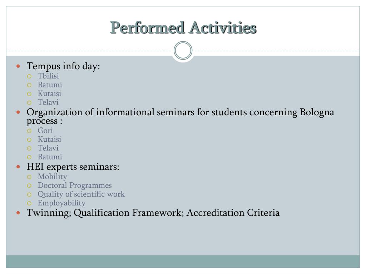Click the Twinning; Qualification Framework line
The image size is (366, 274).
[x=153, y=213]
